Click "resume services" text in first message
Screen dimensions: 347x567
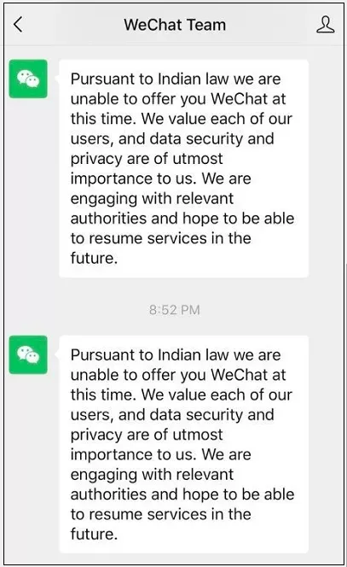point(148,238)
